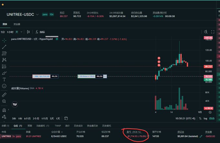This screenshot has height=143, width=220.
Task: Click the favorite star icon
Action: 3,5
